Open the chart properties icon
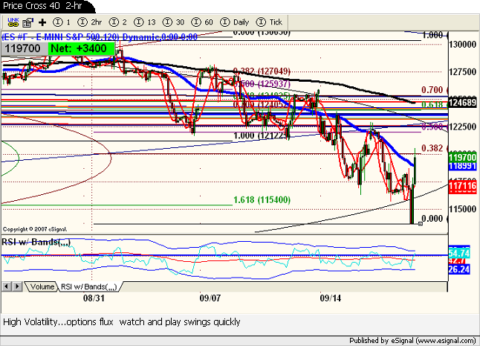The width and height of the screenshot is (480, 346). coord(27,22)
